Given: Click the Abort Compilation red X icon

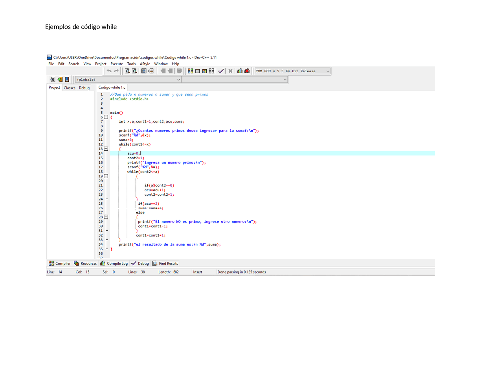Looking at the screenshot, I should (230, 71).
